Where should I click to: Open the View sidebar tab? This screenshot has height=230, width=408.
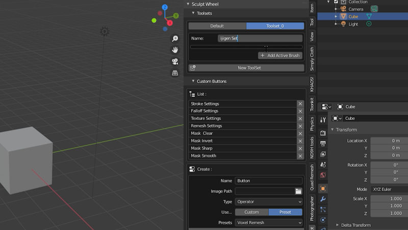[x=312, y=36]
